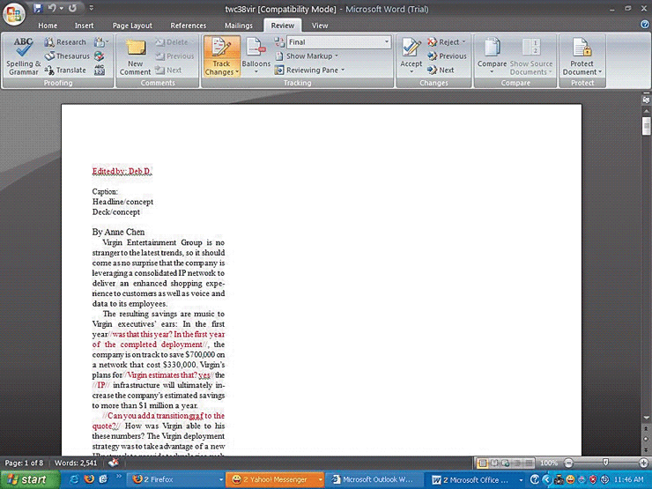Expand the Balloons options menu

coord(256,56)
